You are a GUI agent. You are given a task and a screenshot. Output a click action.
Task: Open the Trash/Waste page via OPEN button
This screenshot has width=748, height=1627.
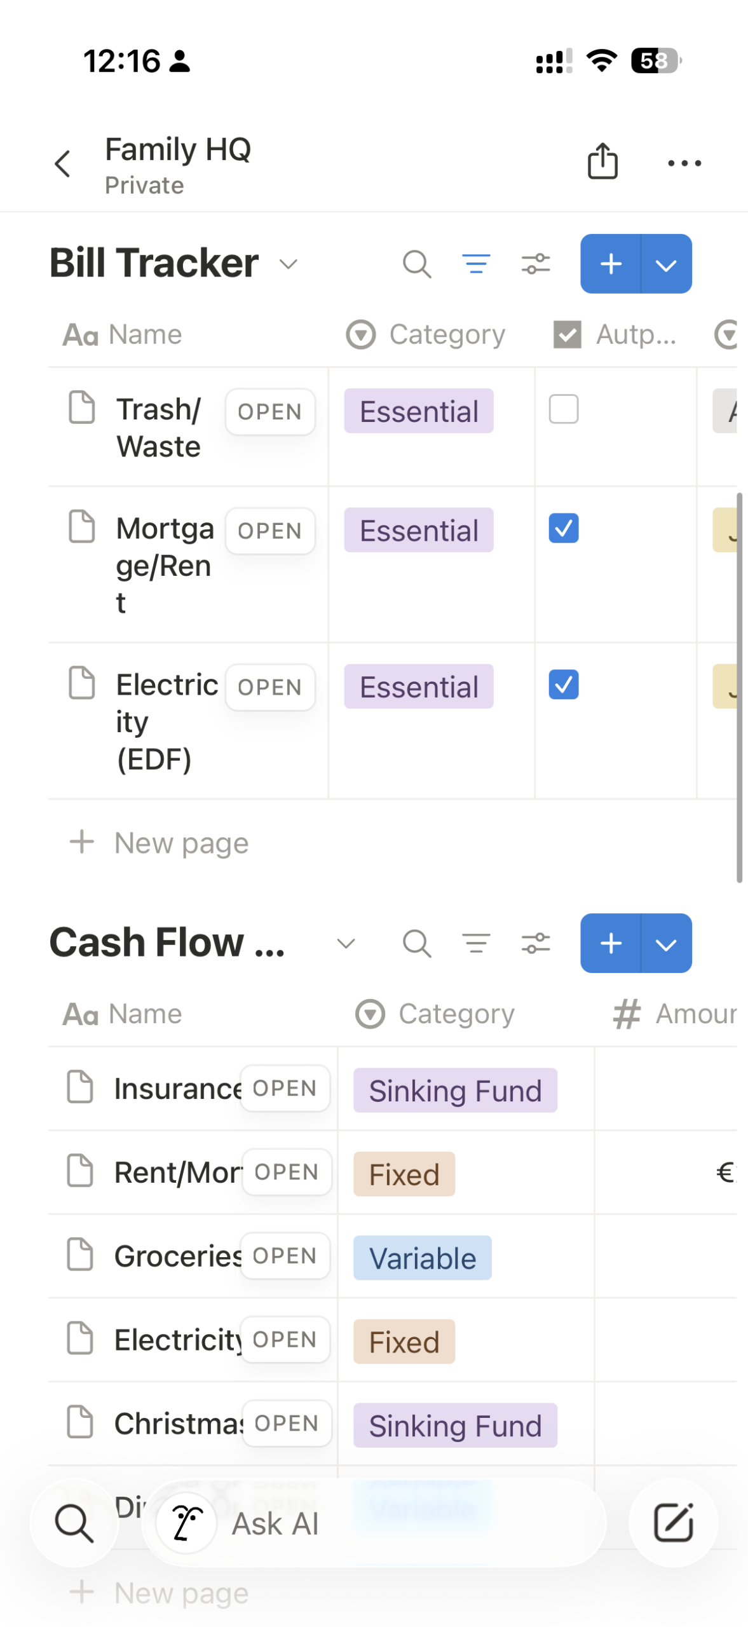pos(269,412)
